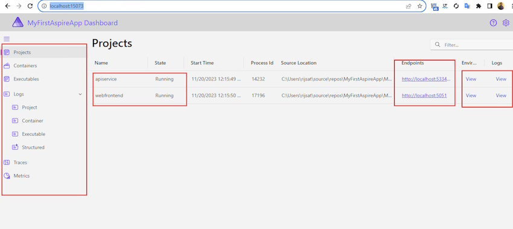Sort by the State column header
This screenshot has width=513, height=229.
(161, 63)
